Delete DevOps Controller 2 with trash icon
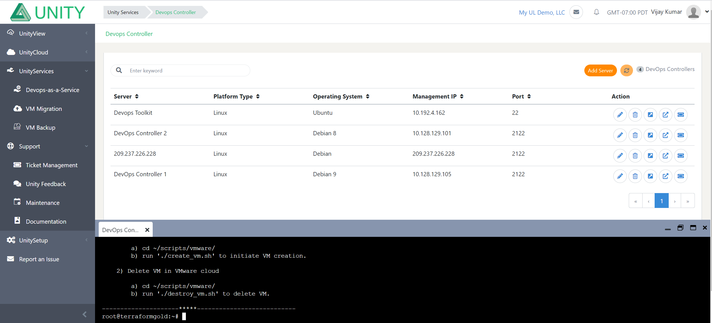712x323 pixels. 635,135
